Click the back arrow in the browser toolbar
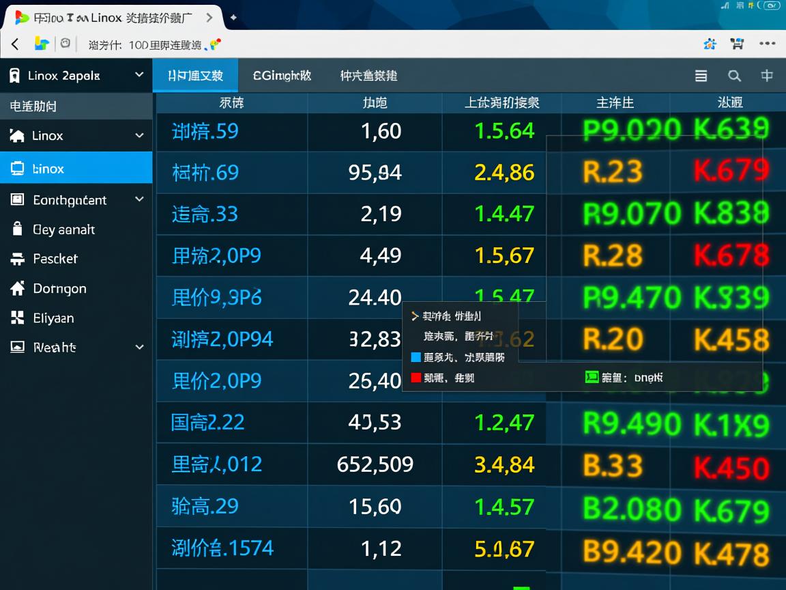Image resolution: width=786 pixels, height=590 pixels. (15, 44)
